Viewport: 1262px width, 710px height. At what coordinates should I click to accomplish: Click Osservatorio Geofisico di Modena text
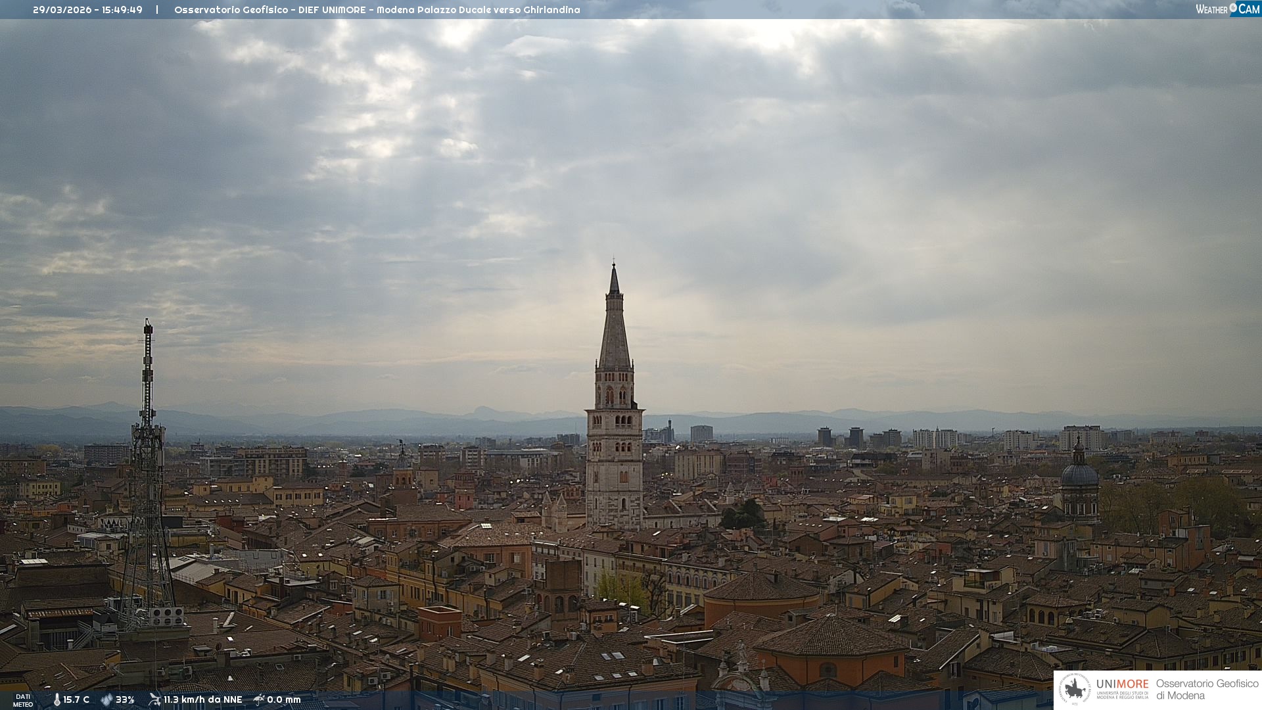1207,689
